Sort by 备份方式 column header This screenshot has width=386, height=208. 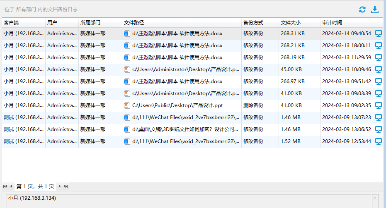(260, 23)
